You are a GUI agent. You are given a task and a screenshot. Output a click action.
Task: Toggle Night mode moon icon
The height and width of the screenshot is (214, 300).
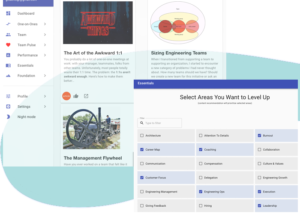pyautogui.click(x=8, y=117)
